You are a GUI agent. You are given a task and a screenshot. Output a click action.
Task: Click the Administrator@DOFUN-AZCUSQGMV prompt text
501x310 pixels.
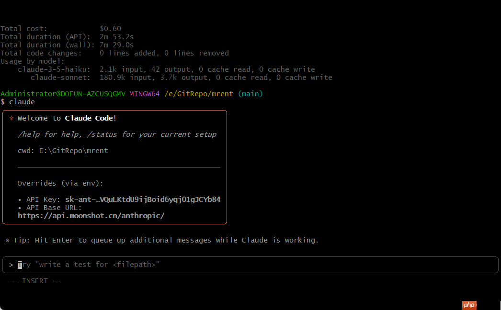pyautogui.click(x=63, y=94)
